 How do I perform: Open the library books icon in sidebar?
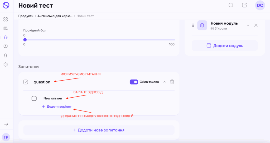pyautogui.click(x=6, y=28)
